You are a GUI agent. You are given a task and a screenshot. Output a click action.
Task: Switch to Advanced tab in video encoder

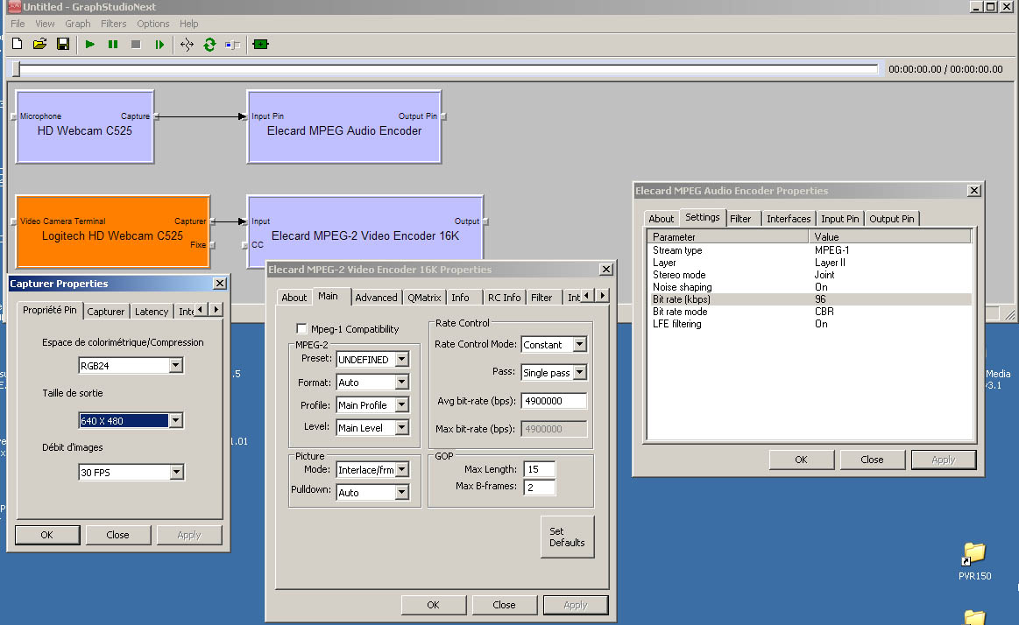click(376, 298)
